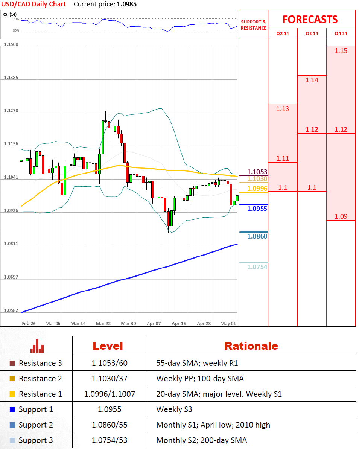Image resolution: width=359 pixels, height=449 pixels.
Task: Click the Support 1 blue color swatch
Action: click(x=12, y=409)
